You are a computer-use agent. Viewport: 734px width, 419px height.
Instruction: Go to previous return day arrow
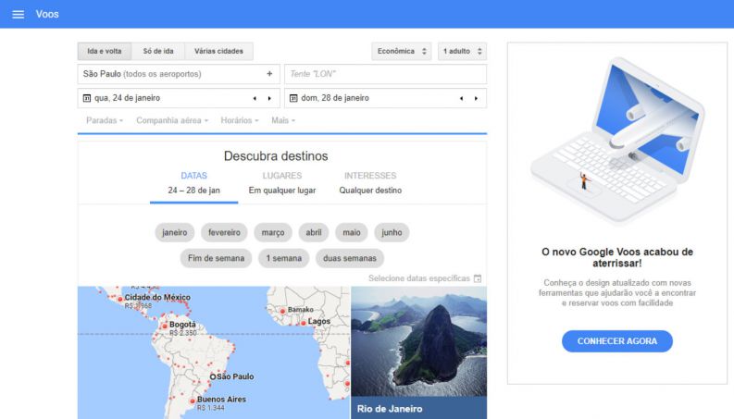pos(462,98)
